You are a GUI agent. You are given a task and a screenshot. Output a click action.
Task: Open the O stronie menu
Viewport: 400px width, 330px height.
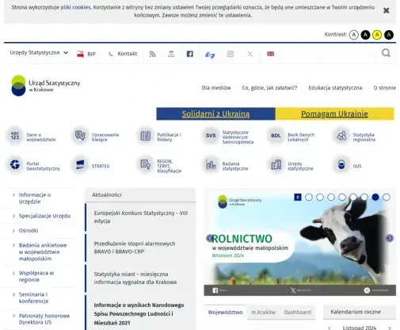point(384,88)
